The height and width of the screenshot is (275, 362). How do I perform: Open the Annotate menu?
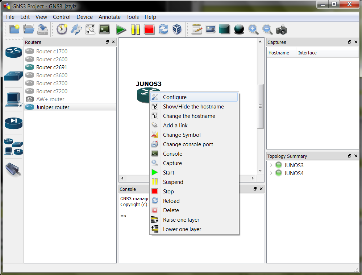point(109,17)
